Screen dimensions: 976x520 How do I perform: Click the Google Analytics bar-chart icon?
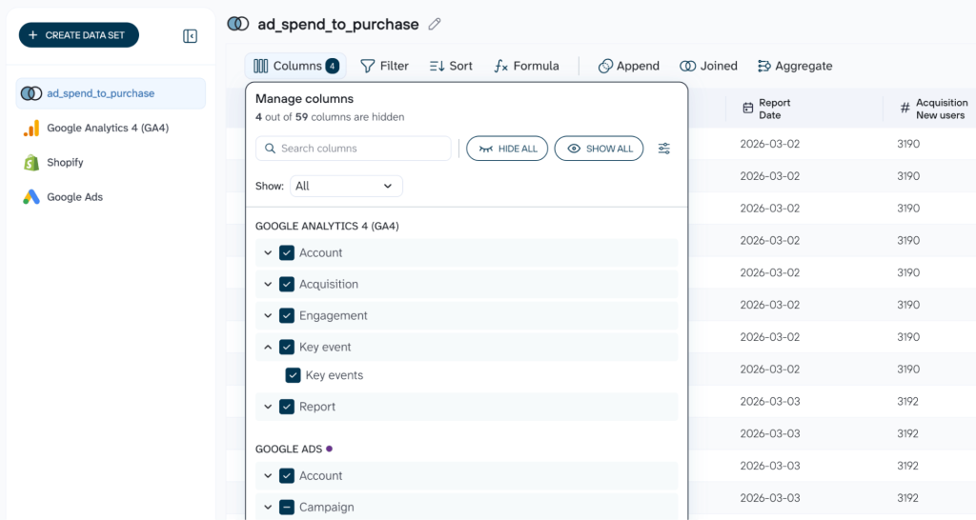[x=31, y=129]
